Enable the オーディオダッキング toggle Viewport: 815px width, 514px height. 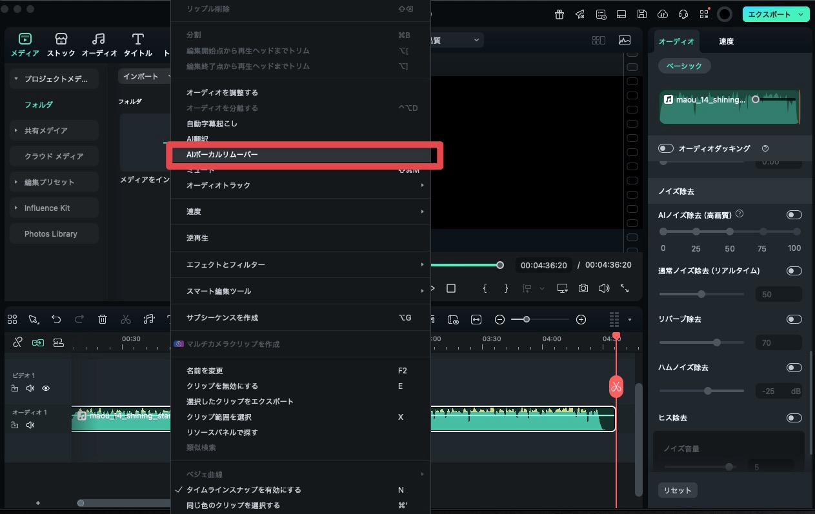[x=665, y=148]
